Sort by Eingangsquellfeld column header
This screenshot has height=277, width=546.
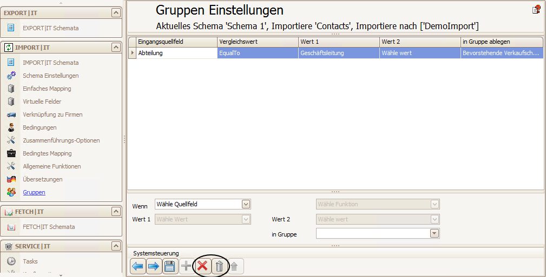pyautogui.click(x=176, y=42)
